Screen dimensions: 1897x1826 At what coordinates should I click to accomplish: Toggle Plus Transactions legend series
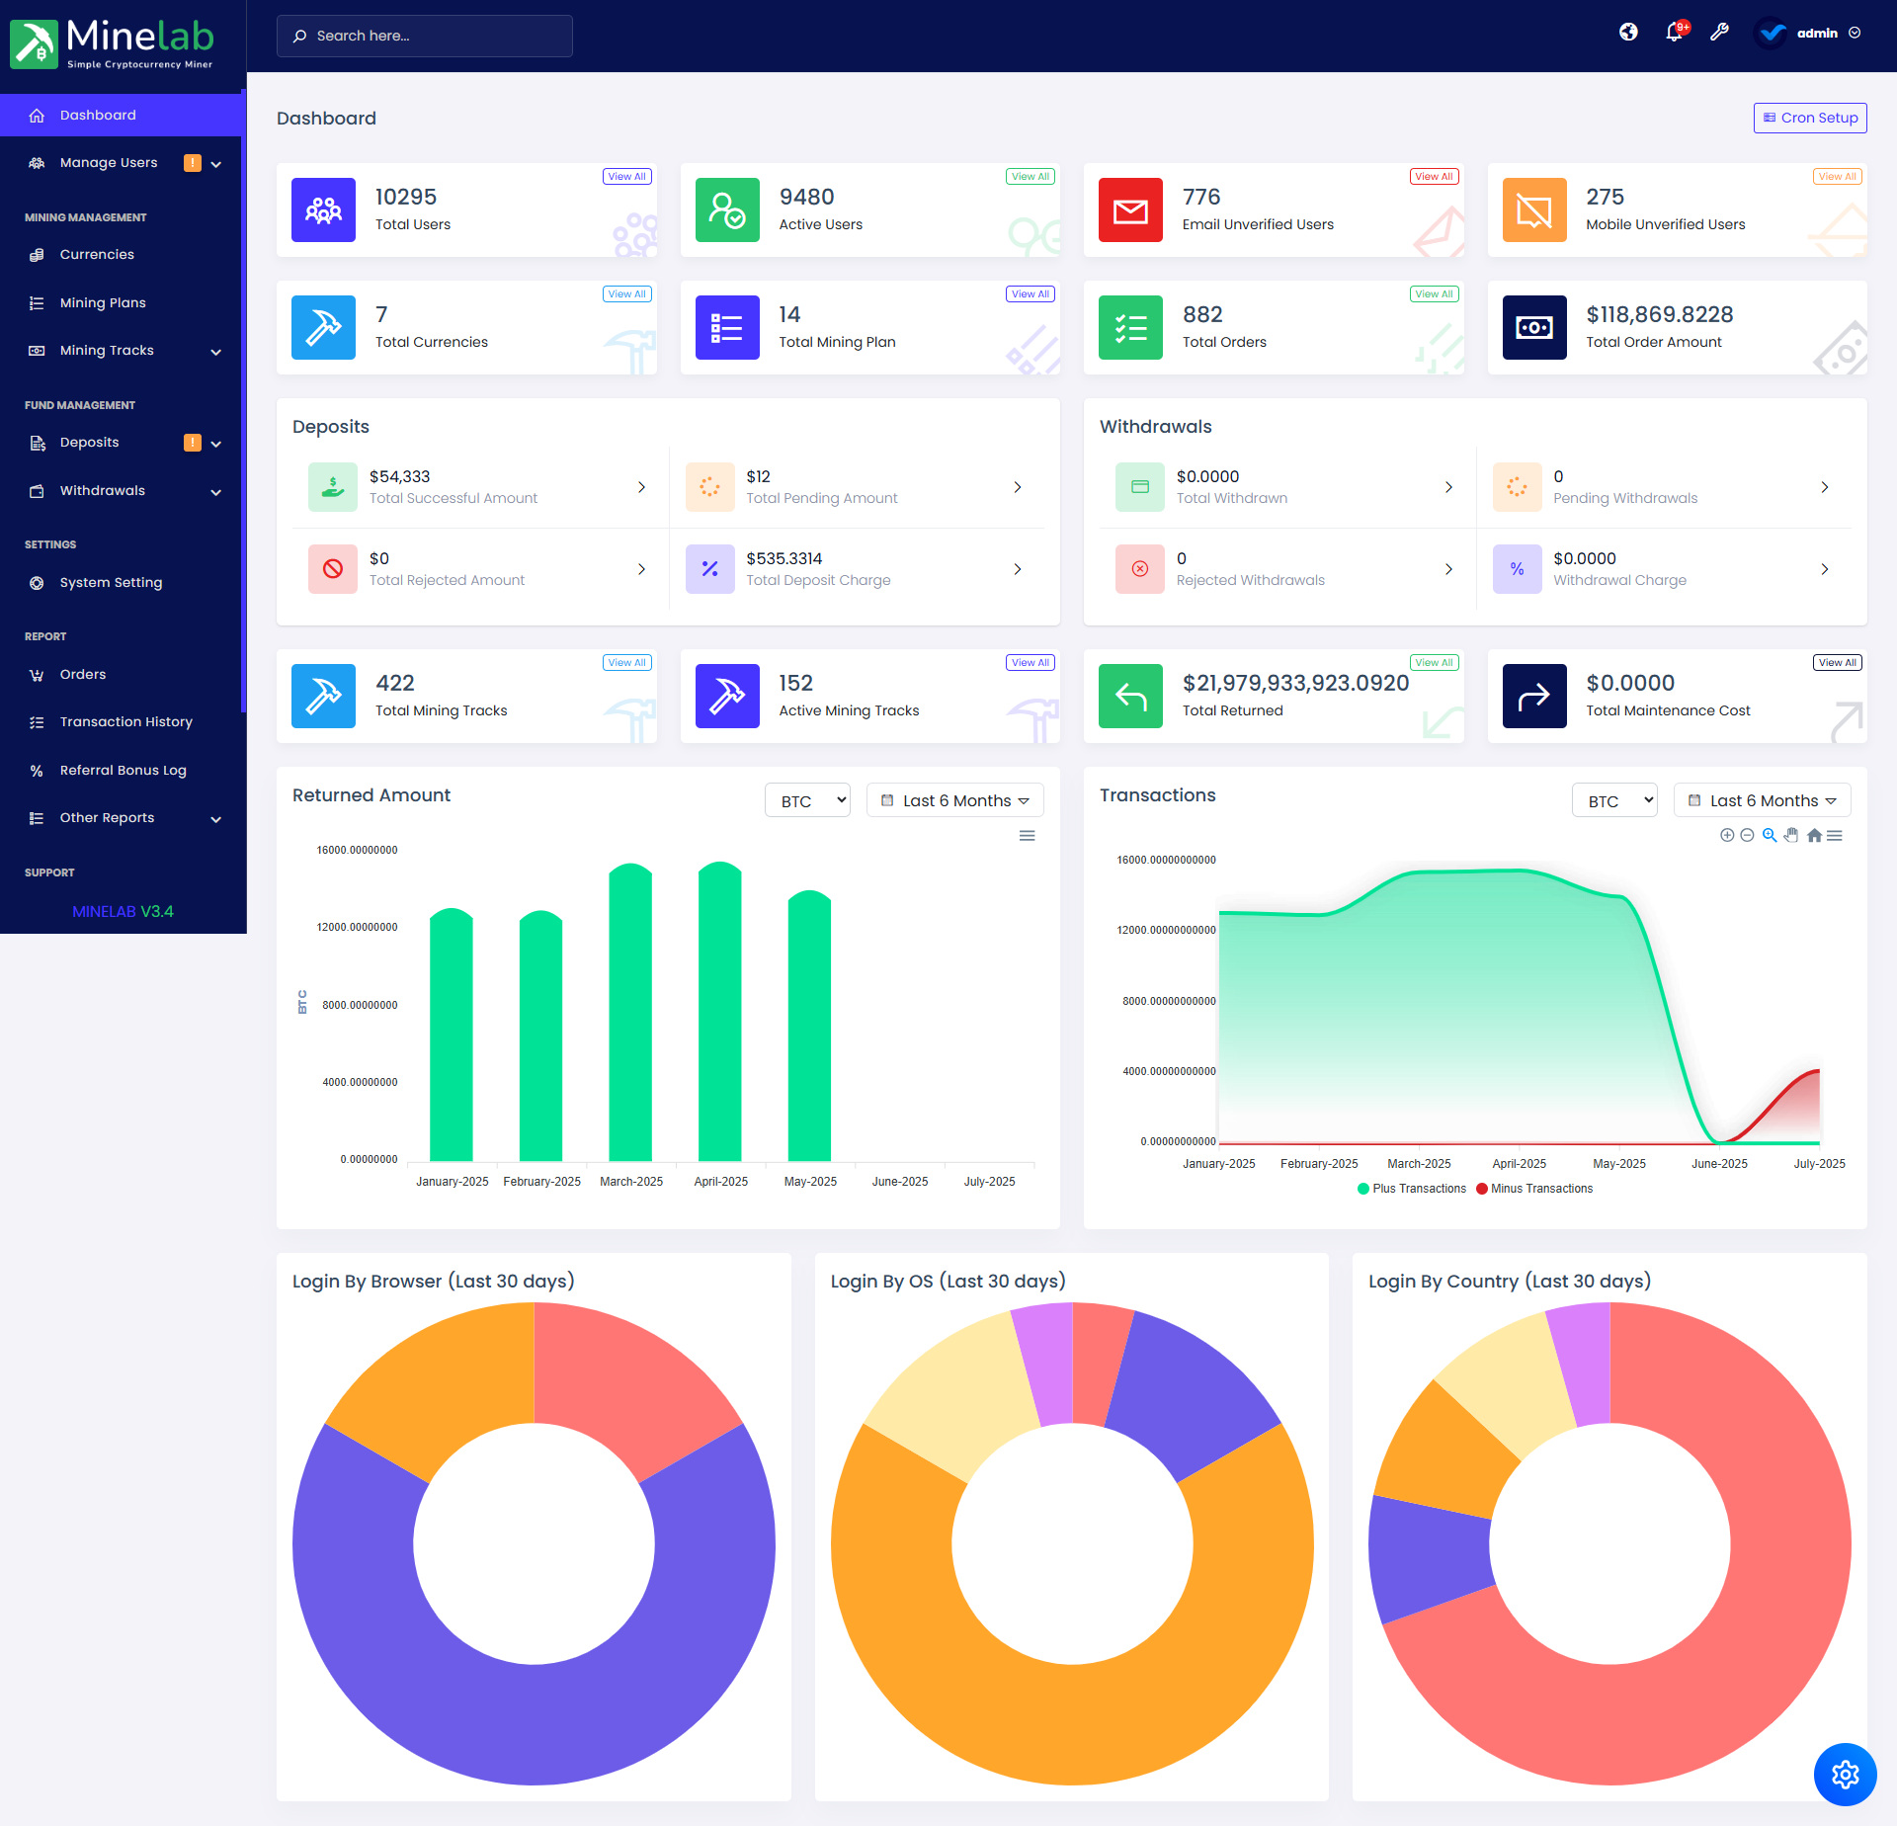1413,1189
